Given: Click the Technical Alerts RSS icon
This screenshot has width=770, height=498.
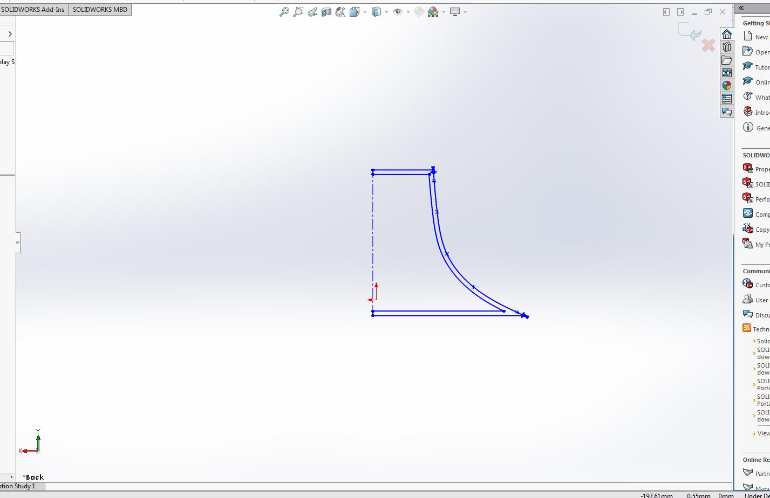Looking at the screenshot, I should tap(747, 328).
